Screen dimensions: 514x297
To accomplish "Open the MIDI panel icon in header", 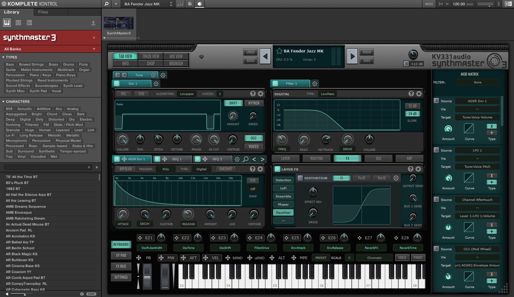I will tap(429, 4).
